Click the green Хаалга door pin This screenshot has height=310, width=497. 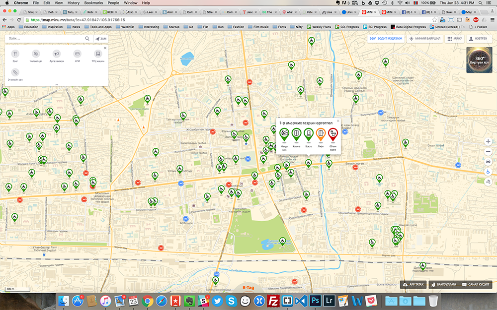297,133
